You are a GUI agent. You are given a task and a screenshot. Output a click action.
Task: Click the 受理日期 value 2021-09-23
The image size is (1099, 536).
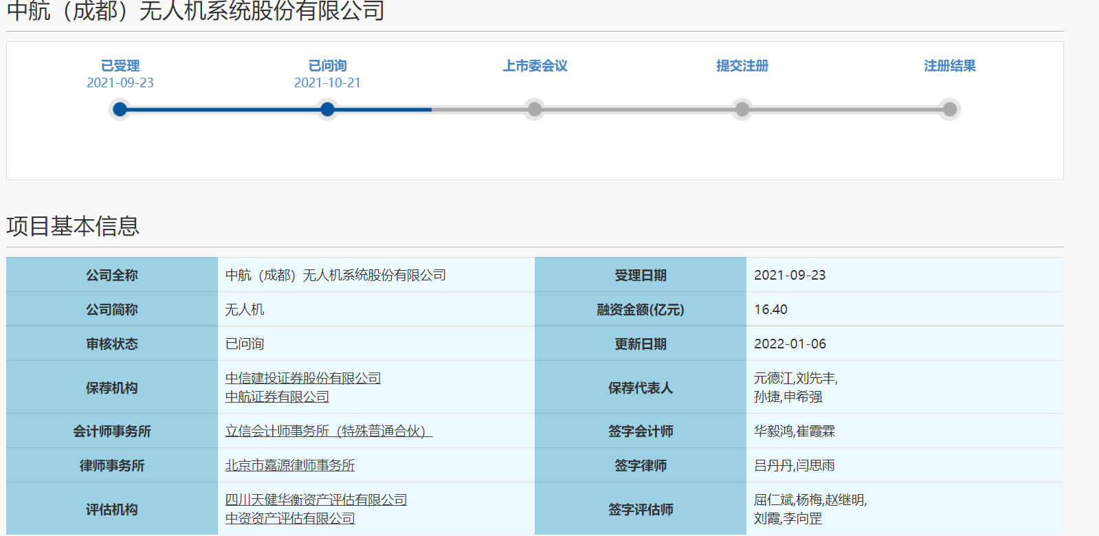click(790, 276)
